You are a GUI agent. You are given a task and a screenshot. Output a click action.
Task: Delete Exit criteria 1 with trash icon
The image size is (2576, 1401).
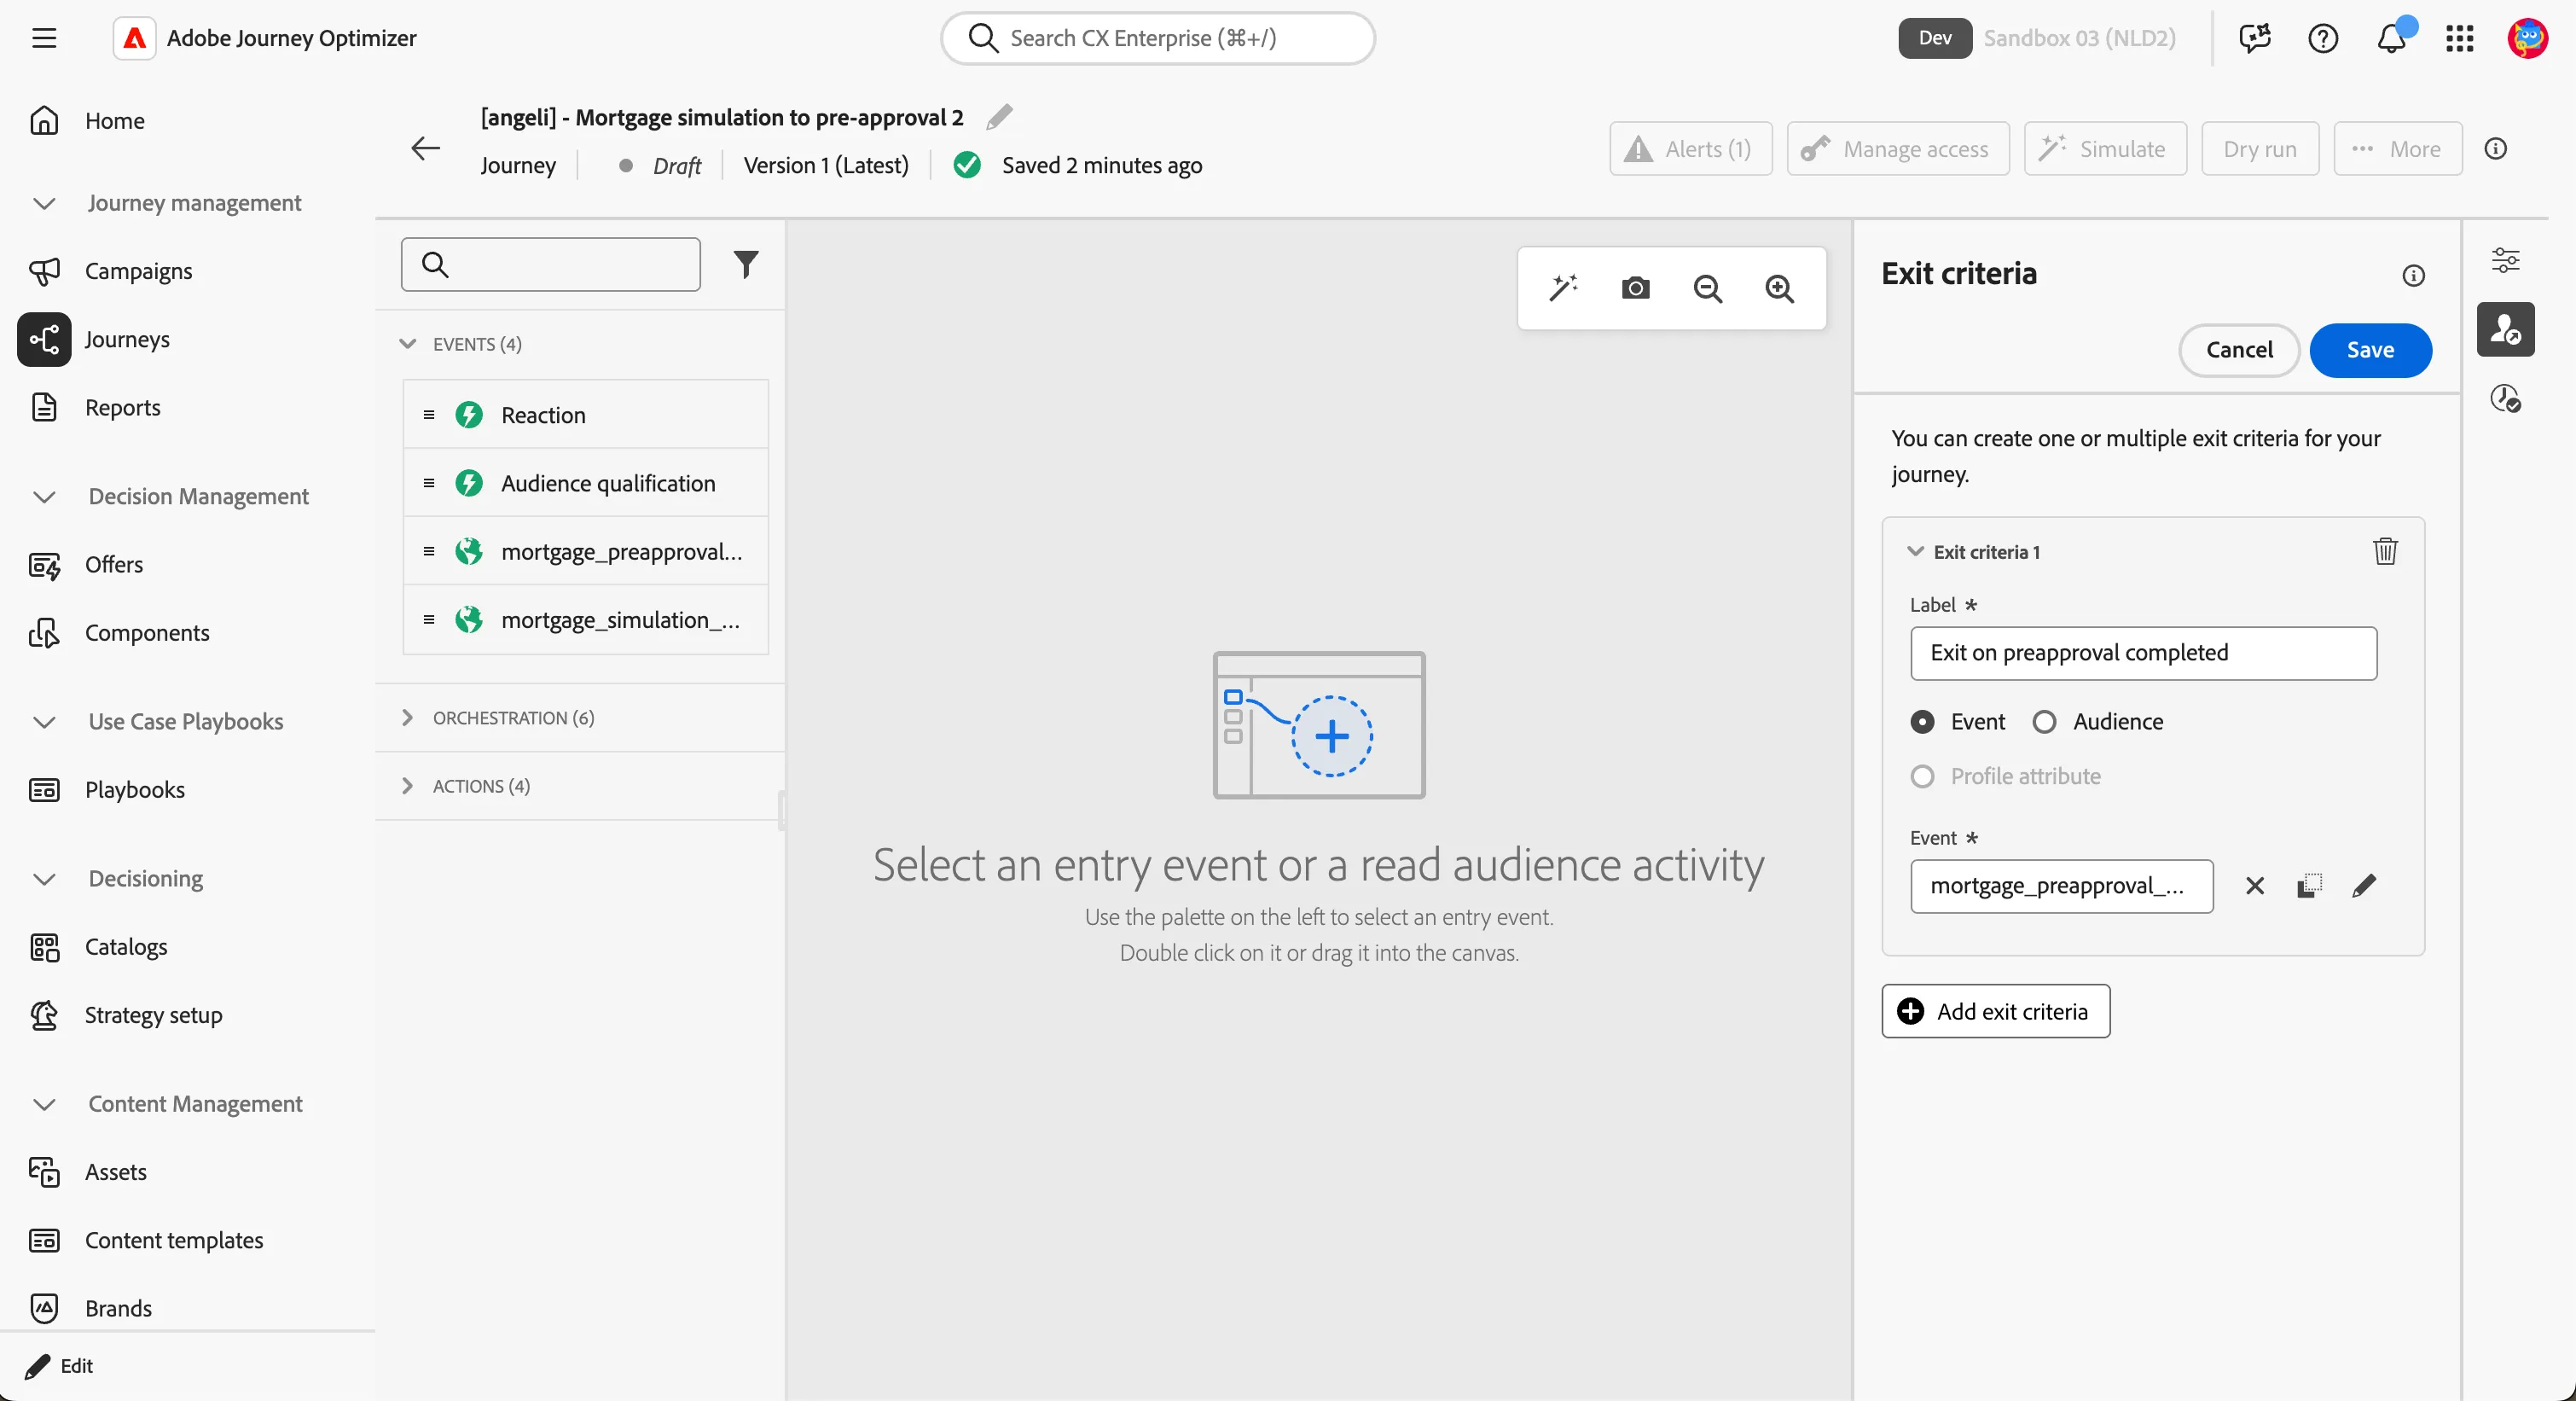tap(2385, 551)
